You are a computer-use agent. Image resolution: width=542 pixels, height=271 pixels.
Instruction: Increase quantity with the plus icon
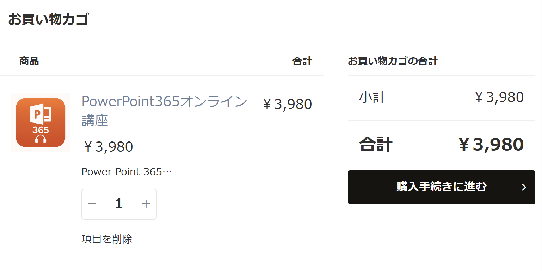pyautogui.click(x=146, y=204)
